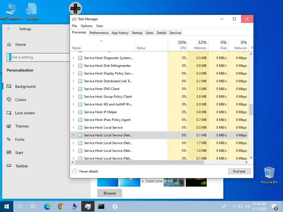Expand Service Host: Disk Defragmenter row
283x212 pixels.
click(73, 66)
